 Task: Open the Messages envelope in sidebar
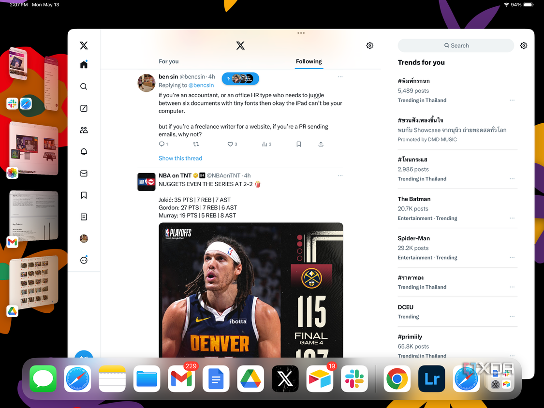pyautogui.click(x=84, y=174)
